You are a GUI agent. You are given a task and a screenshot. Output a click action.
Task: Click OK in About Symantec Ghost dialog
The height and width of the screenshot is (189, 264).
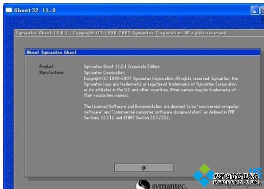[144, 168]
